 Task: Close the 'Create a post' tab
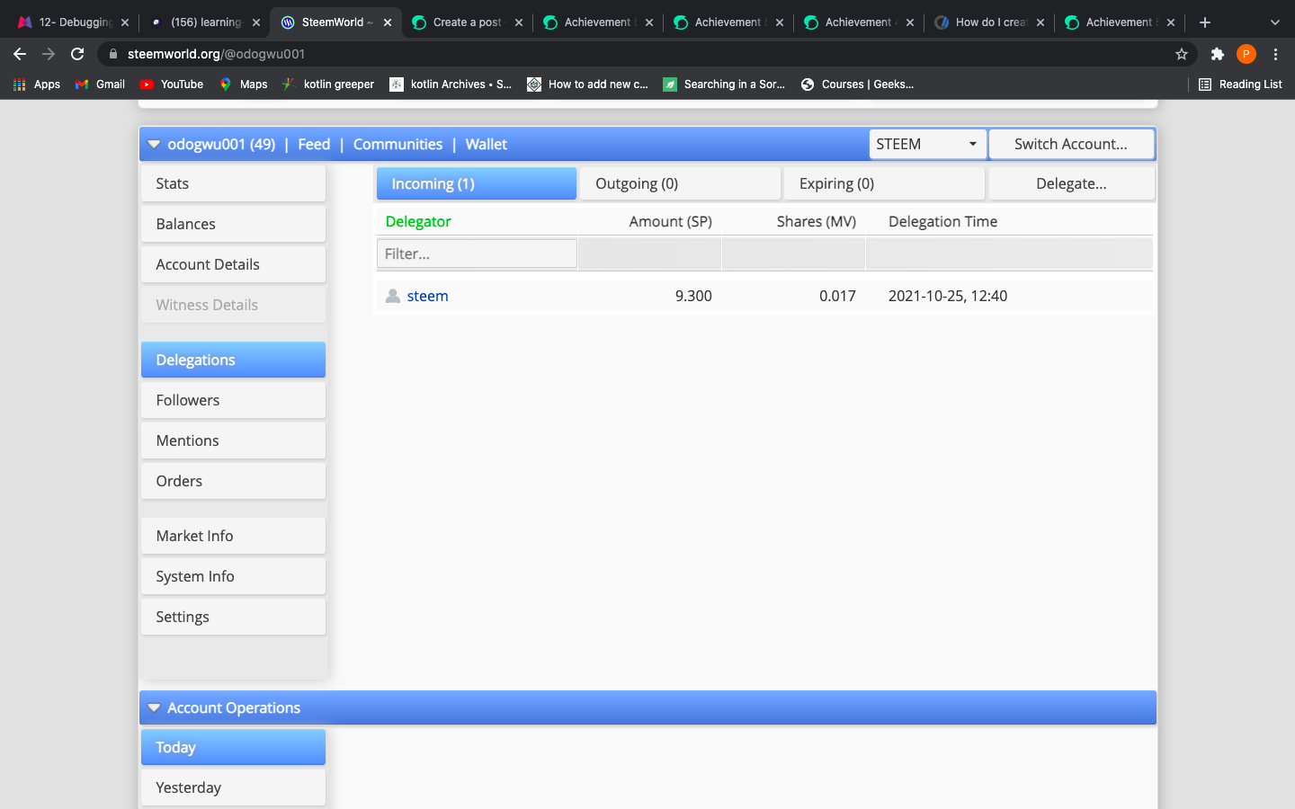[519, 22]
